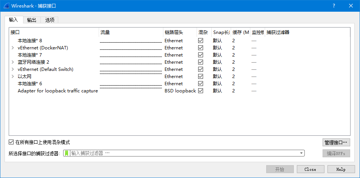Toggle promiscuous checkbox for 以太网

tap(201, 76)
